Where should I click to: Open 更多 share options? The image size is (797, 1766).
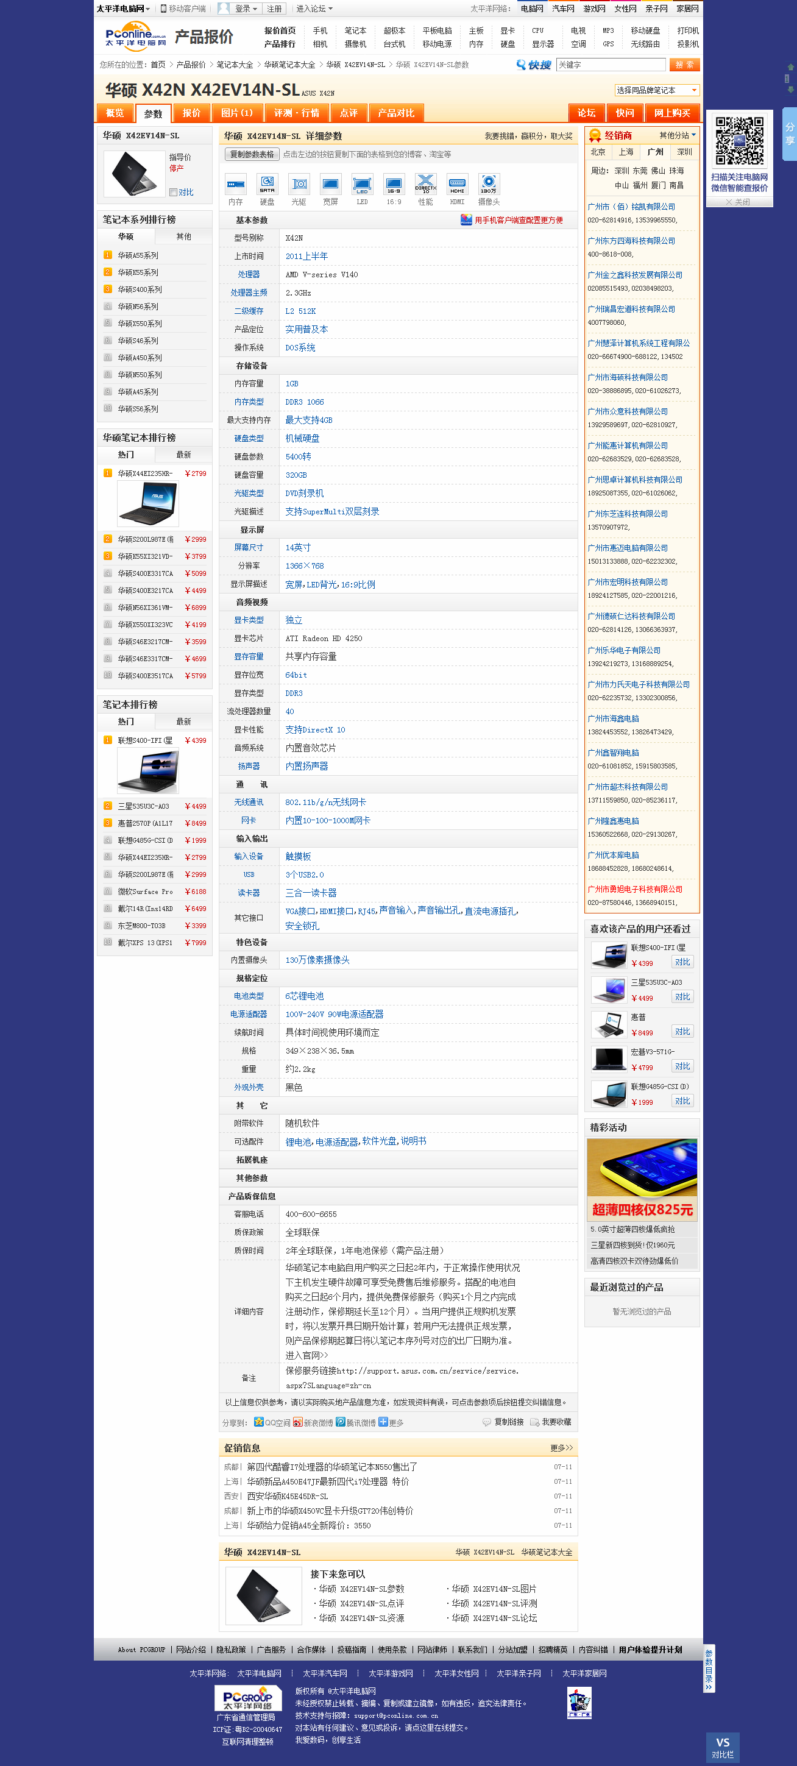click(391, 1422)
